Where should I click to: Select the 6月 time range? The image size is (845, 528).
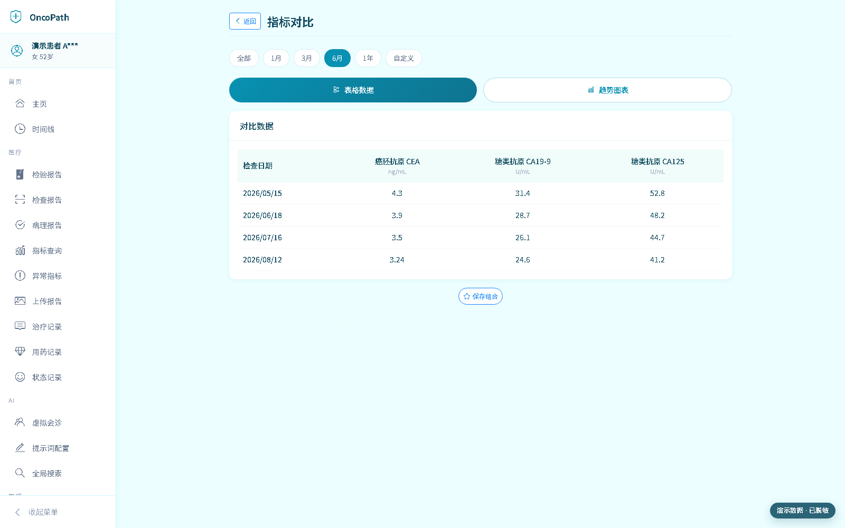click(x=337, y=58)
